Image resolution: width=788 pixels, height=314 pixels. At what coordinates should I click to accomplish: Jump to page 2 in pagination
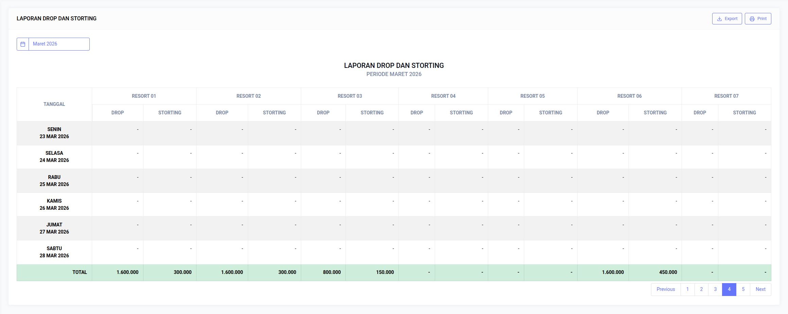(x=701, y=289)
